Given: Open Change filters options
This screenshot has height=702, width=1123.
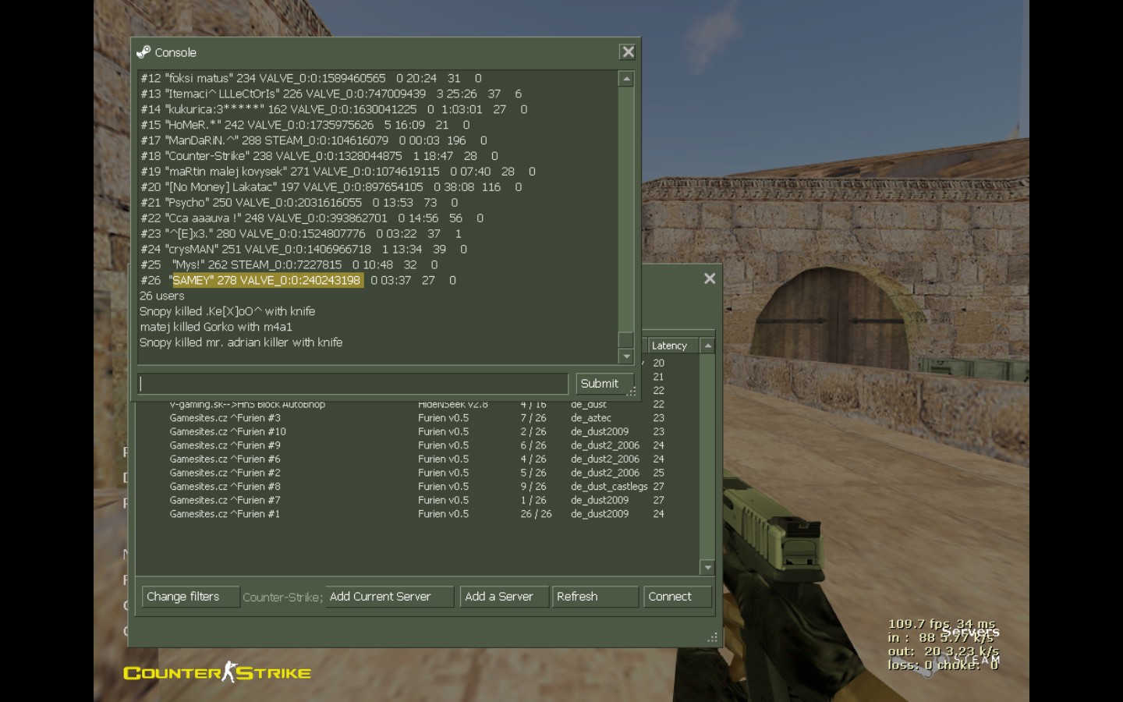Looking at the screenshot, I should pos(190,597).
